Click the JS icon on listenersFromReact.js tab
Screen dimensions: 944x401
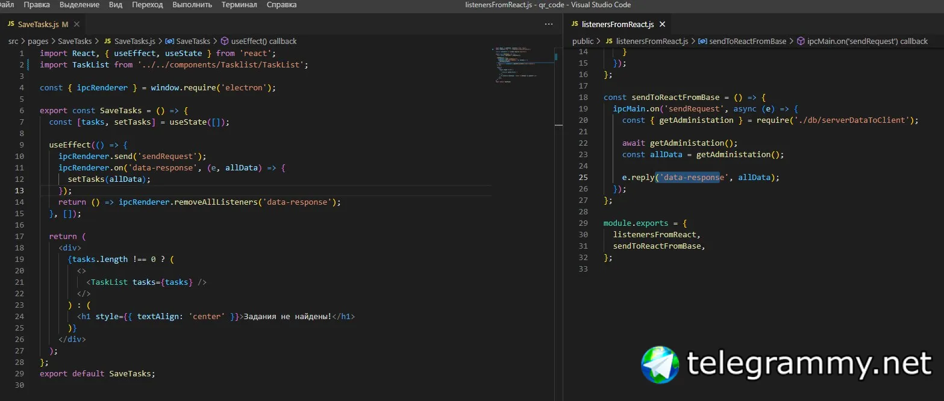coord(574,25)
